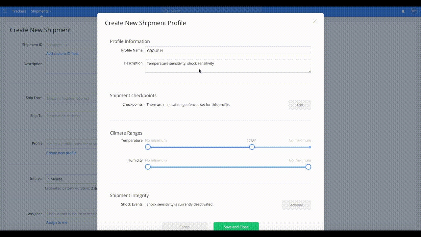Click the Profile Name input showing GROUP H
This screenshot has height=237, width=421.
point(228,51)
